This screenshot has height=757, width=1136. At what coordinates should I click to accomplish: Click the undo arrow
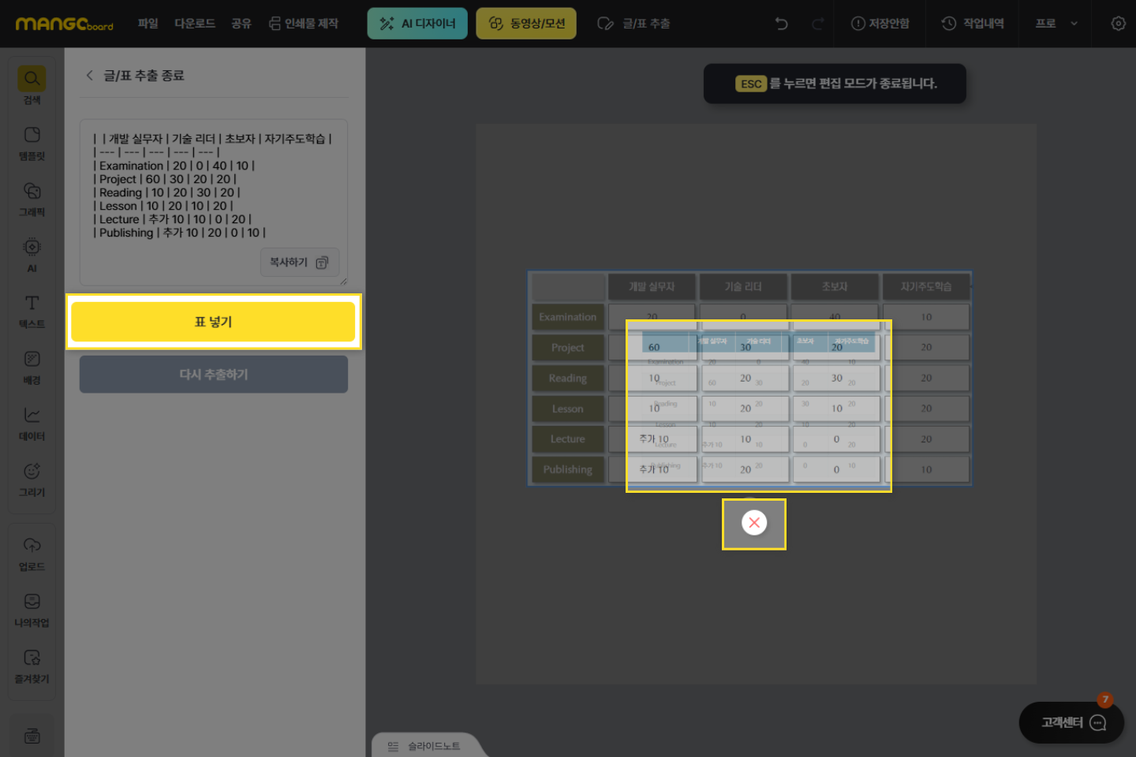click(782, 24)
